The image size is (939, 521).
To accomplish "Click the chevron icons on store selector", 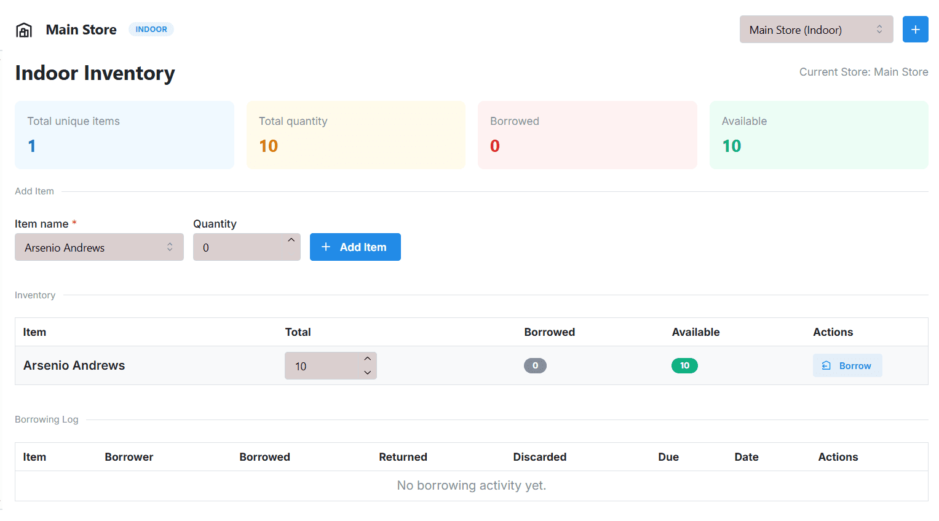I will pyautogui.click(x=881, y=29).
